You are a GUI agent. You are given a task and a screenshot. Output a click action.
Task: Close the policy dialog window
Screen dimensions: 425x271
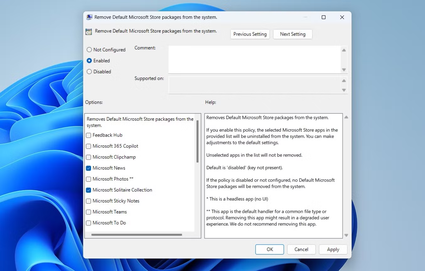tap(342, 17)
